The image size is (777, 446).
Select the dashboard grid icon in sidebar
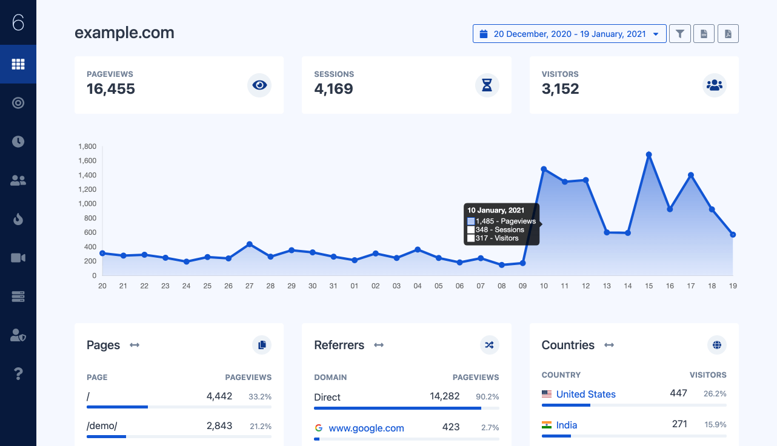pyautogui.click(x=18, y=64)
